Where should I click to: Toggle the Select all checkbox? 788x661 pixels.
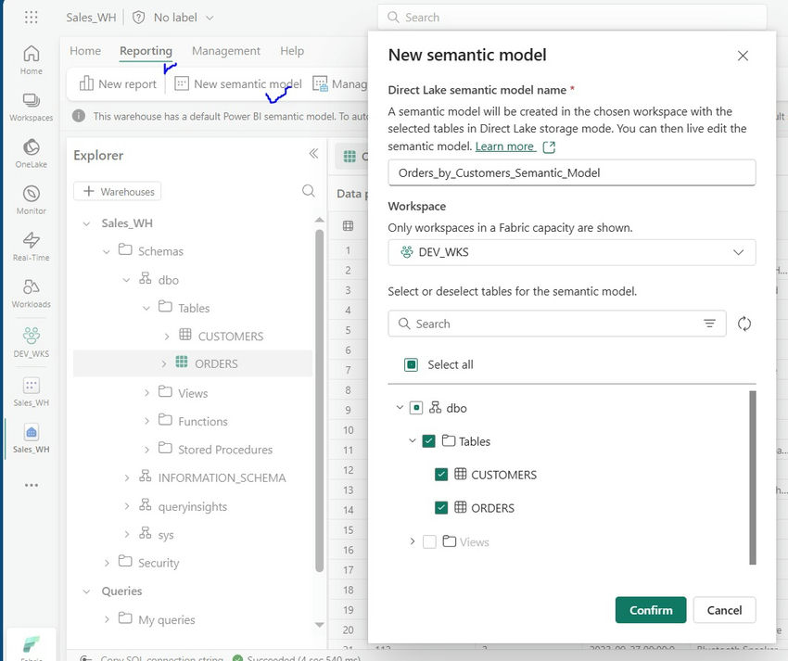point(410,364)
